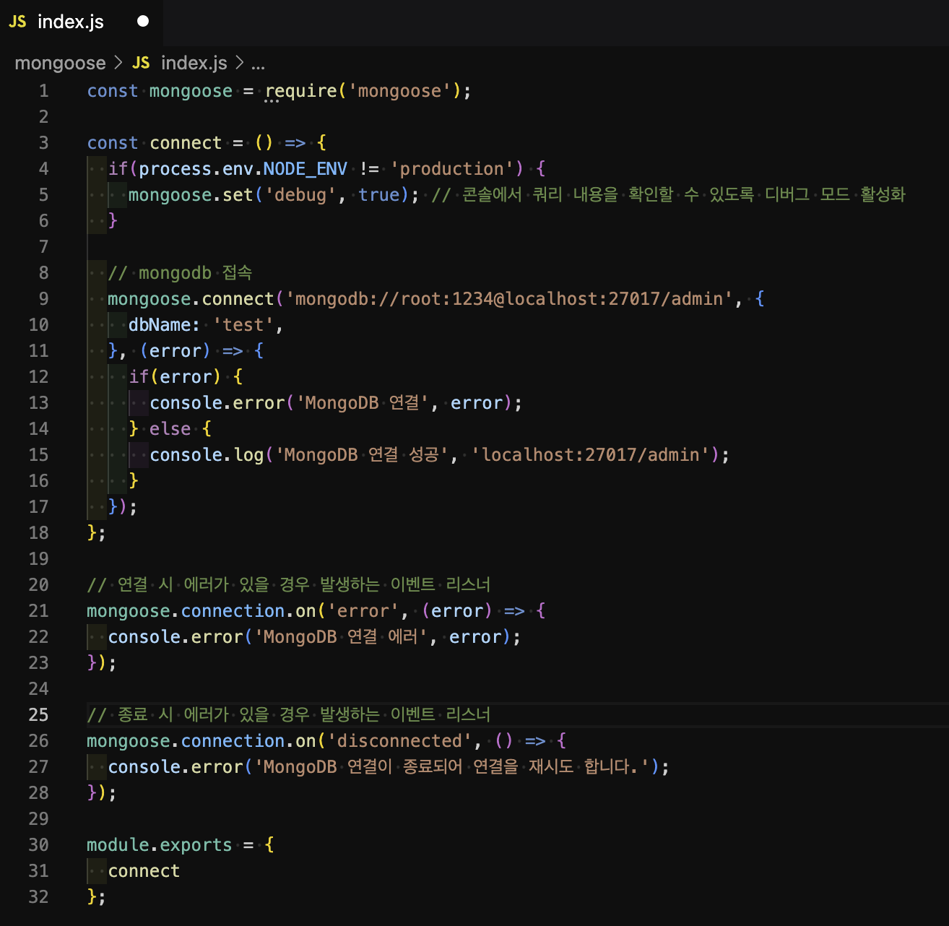Click 'MongoDB 연결 에러' string on line 22
949x926 pixels.
[341, 637]
